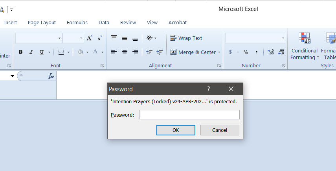Click Cancel in Password dialog

click(x=220, y=130)
